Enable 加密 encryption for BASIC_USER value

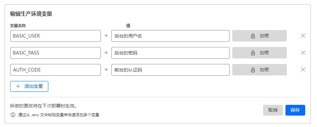pos(260,36)
